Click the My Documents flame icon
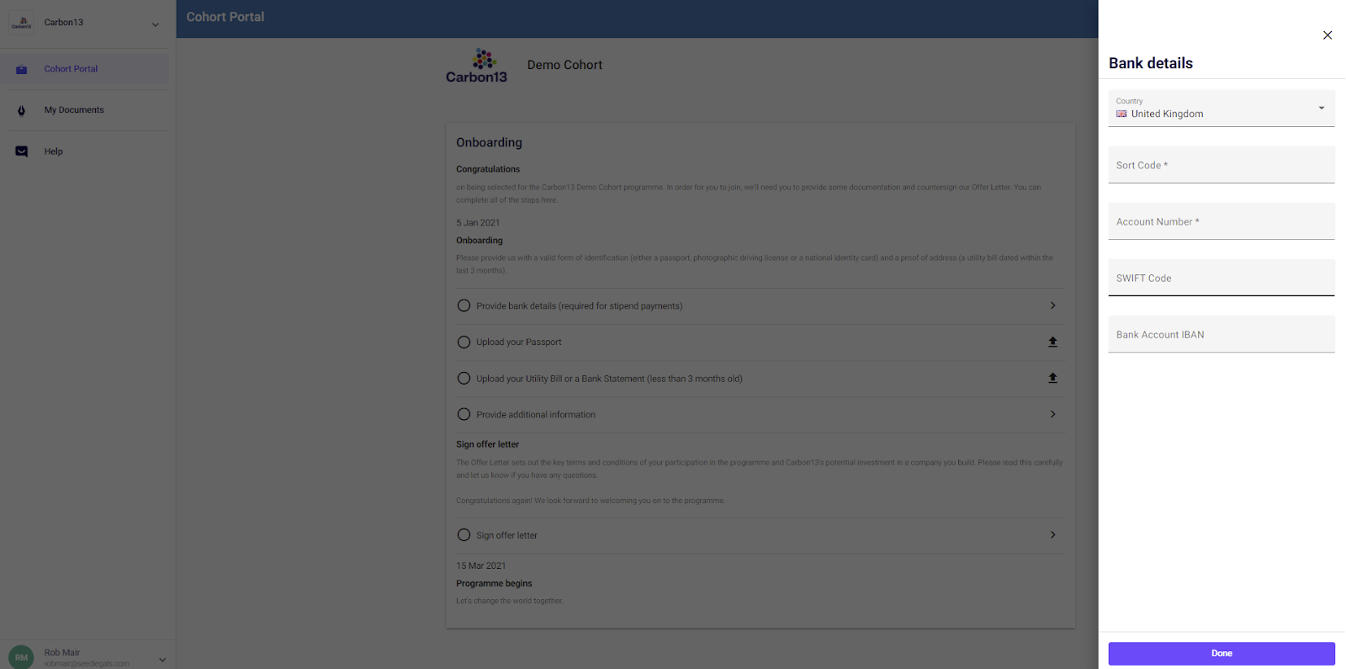 click(22, 110)
